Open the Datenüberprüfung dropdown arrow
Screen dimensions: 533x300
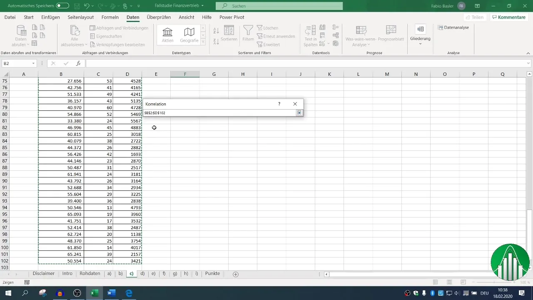click(328, 43)
